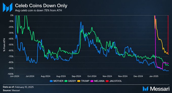The width and height of the screenshot is (172, 93).
Task: Click the Messari wordmark in the footer
Action: pos(160,89)
